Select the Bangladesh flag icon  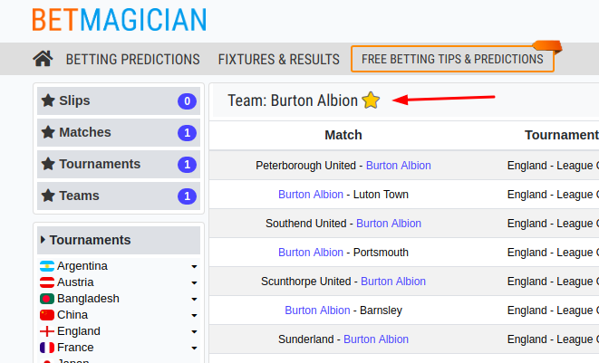pyautogui.click(x=47, y=299)
